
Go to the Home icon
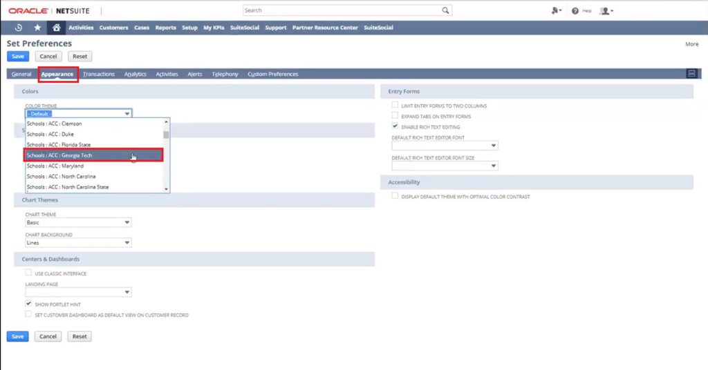point(56,28)
